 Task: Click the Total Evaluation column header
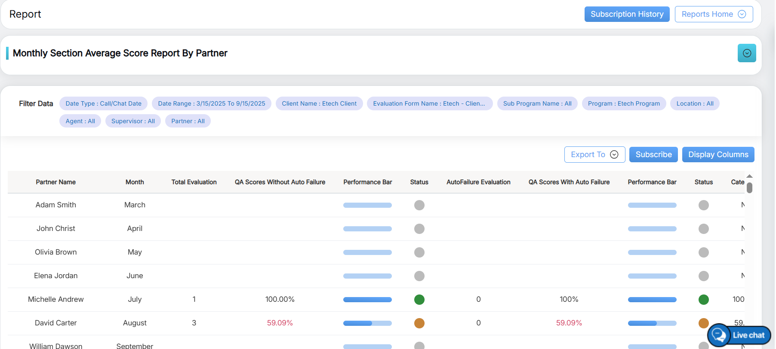pyautogui.click(x=194, y=182)
